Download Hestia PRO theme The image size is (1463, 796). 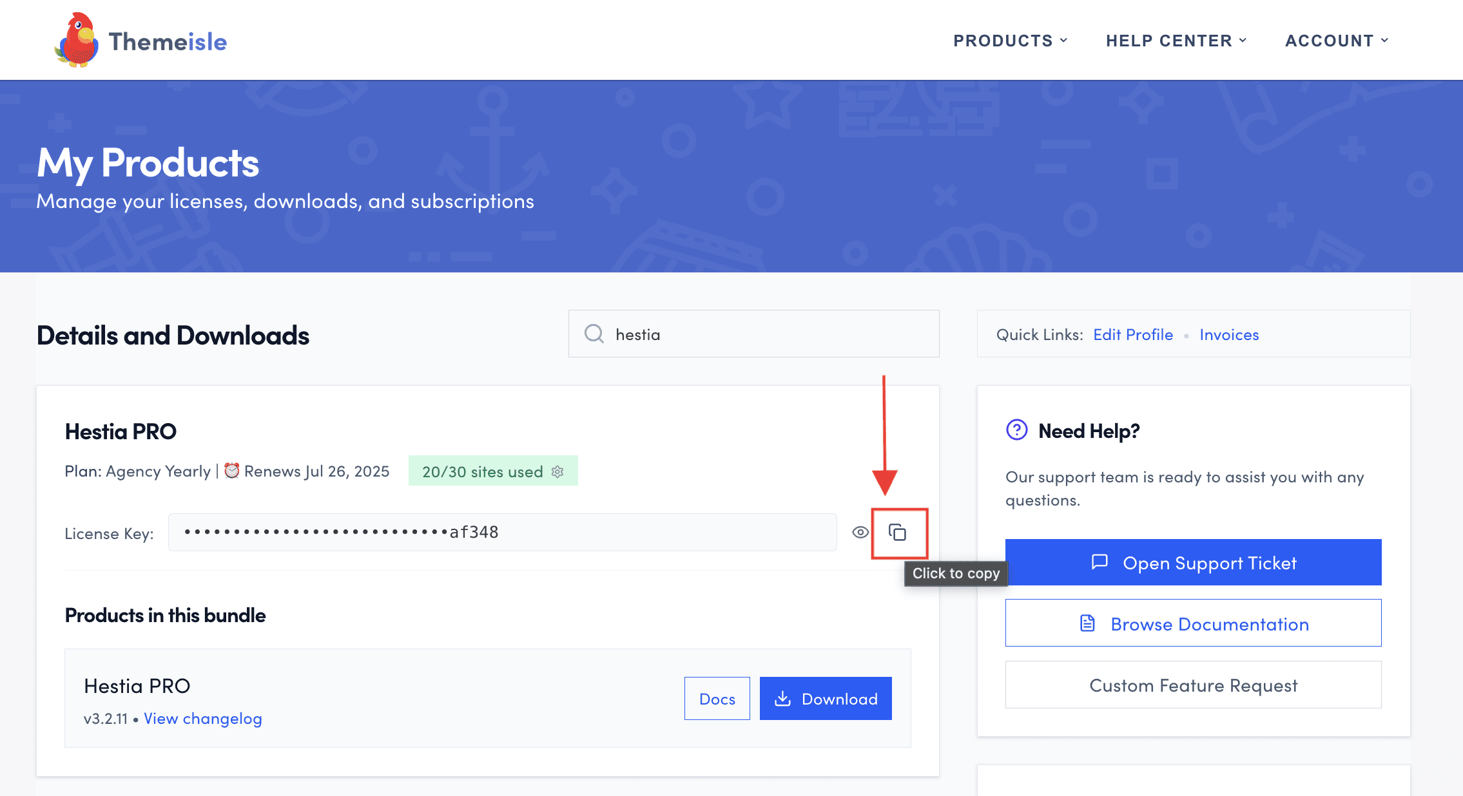pos(825,699)
